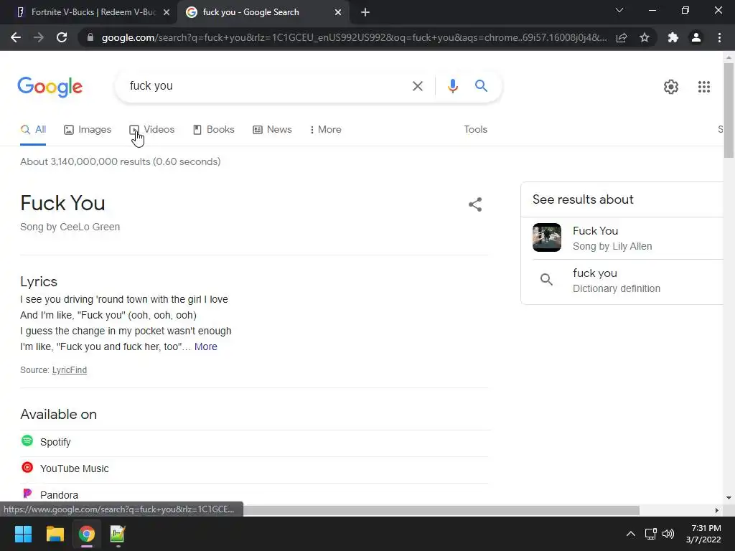The image size is (735, 551).
Task: Open Chrome three-dot menu
Action: (719, 37)
